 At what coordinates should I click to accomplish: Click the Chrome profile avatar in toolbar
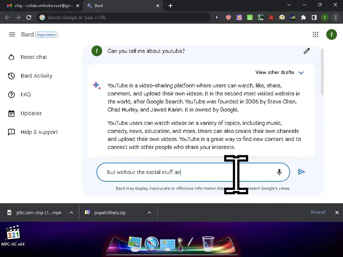[325, 17]
